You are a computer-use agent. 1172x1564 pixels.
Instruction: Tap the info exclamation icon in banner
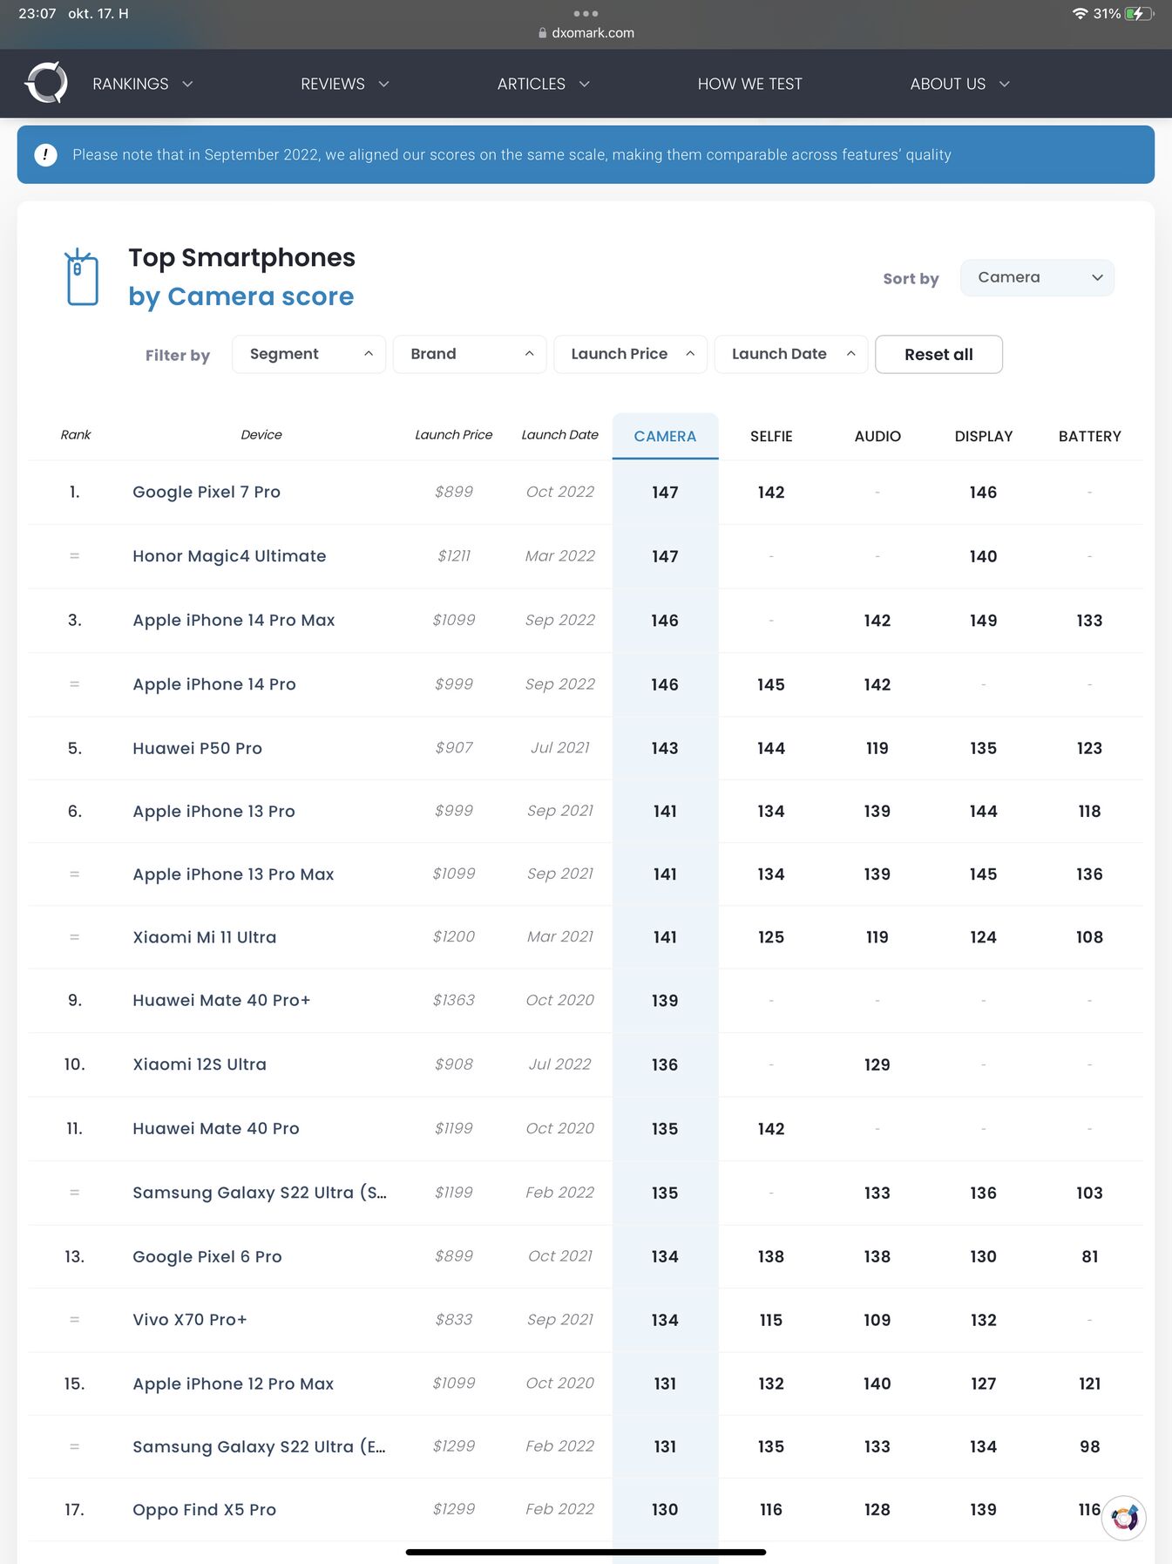(x=45, y=154)
